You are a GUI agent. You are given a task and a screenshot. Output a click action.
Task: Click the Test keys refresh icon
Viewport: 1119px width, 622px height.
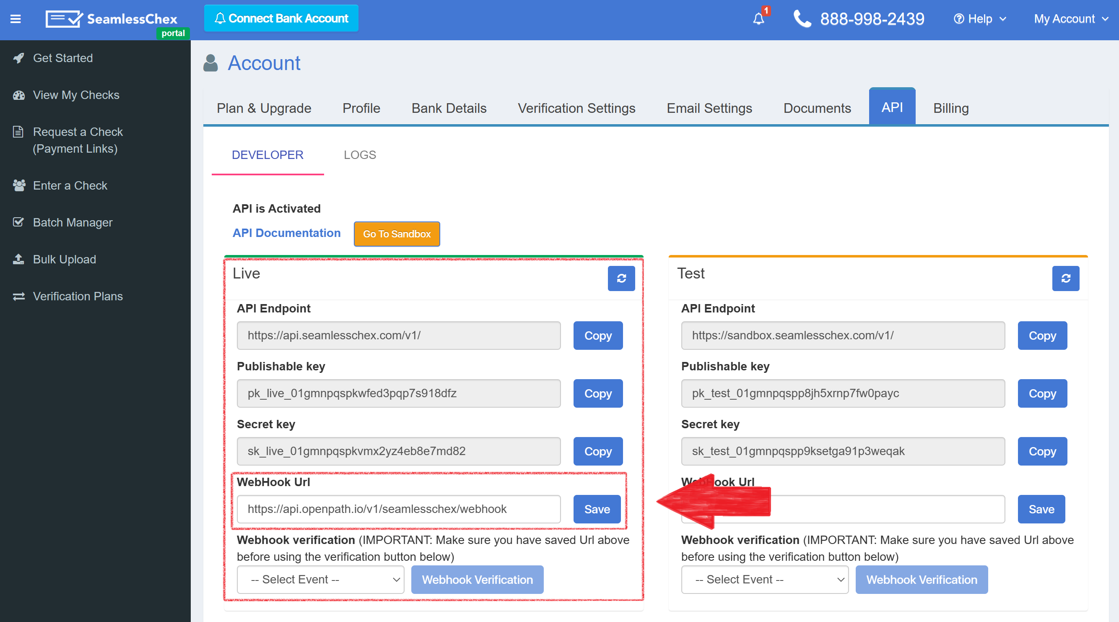coord(1065,278)
